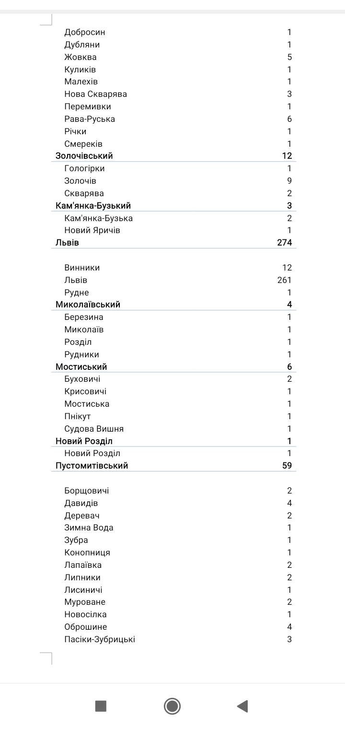Screen dimensions: 345x729
Task: Select the bold Золочівський group header
Action: [x=84, y=156]
